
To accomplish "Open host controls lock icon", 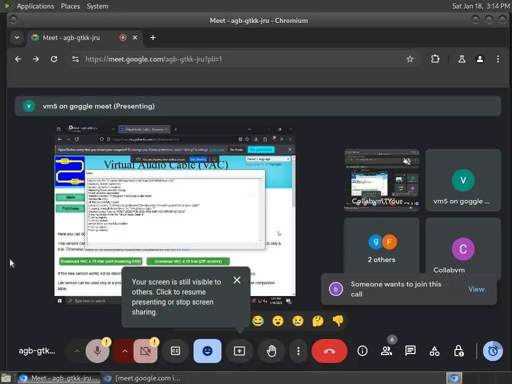I will tap(459, 351).
